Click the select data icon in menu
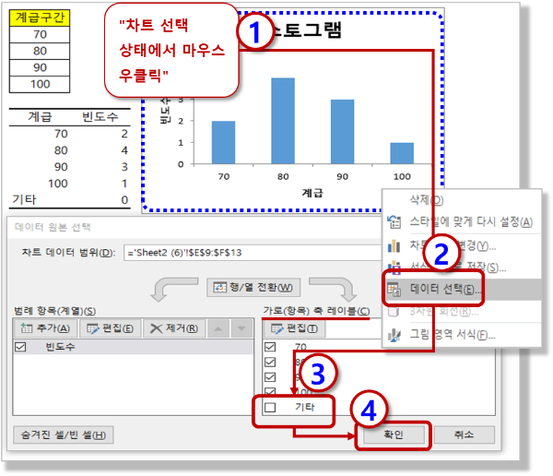This screenshot has width=553, height=476. 394,290
